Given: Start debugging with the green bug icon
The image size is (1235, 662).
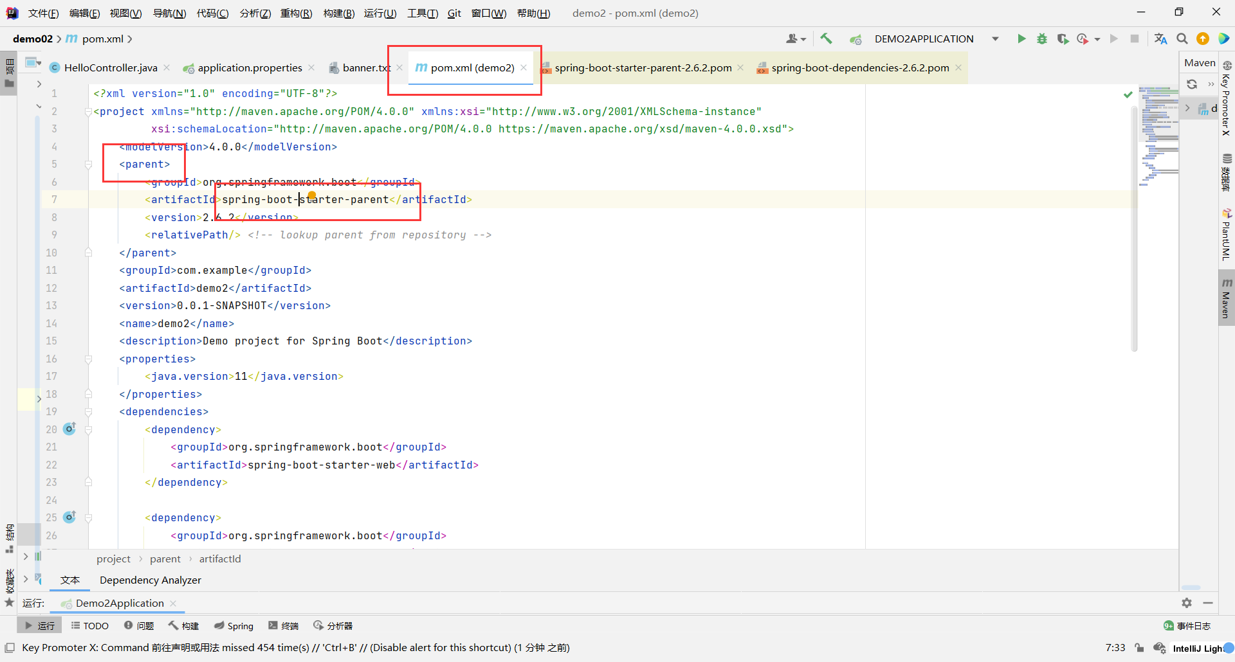Looking at the screenshot, I should click(x=1042, y=39).
